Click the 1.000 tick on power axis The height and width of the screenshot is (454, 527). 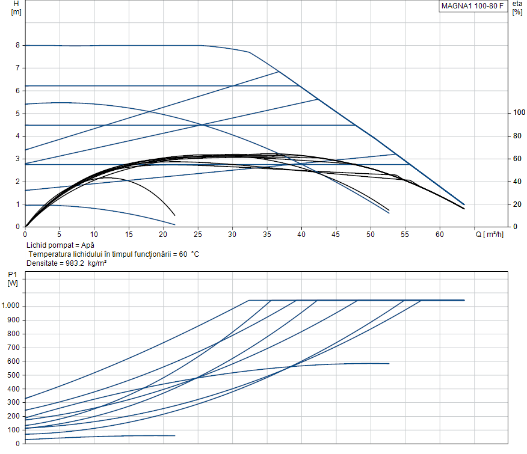pos(11,306)
